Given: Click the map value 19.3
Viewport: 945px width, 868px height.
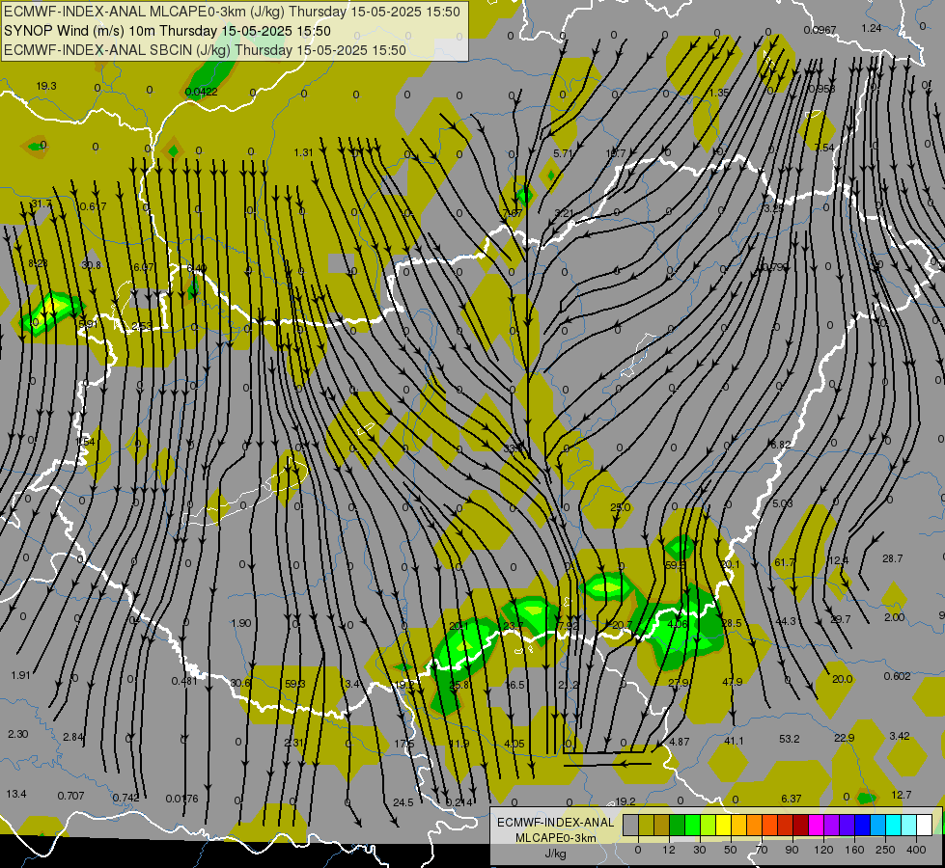Looking at the screenshot, I should 46,86.
